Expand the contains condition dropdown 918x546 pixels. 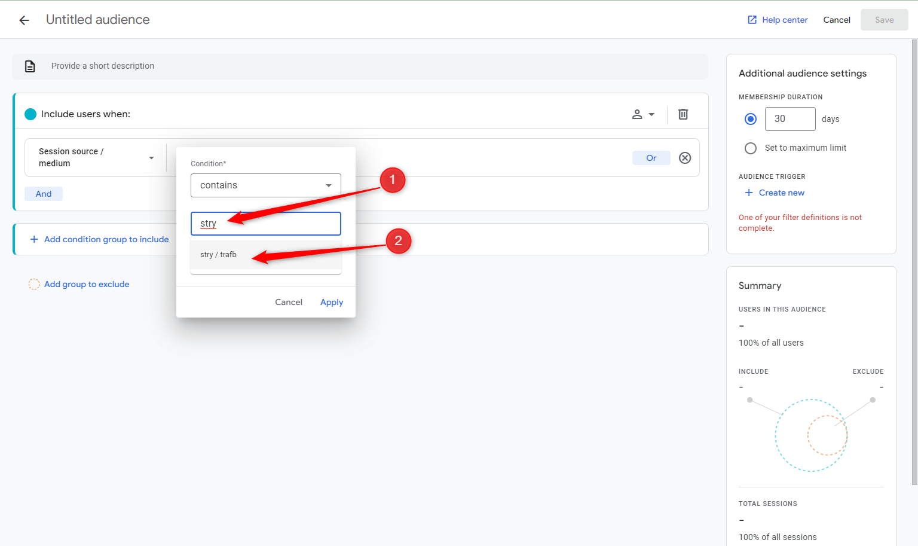(328, 185)
